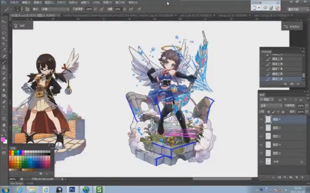Select the Blur tool

click(4, 90)
